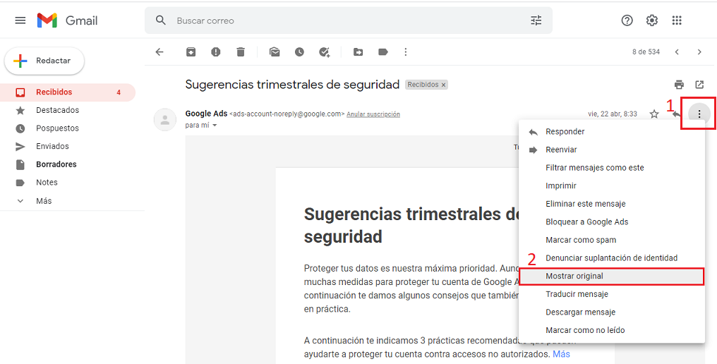Remove Recibidos label with x
Image resolution: width=717 pixels, height=364 pixels.
pos(444,85)
